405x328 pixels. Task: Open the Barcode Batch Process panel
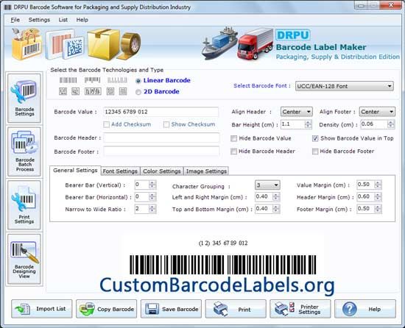click(x=24, y=151)
